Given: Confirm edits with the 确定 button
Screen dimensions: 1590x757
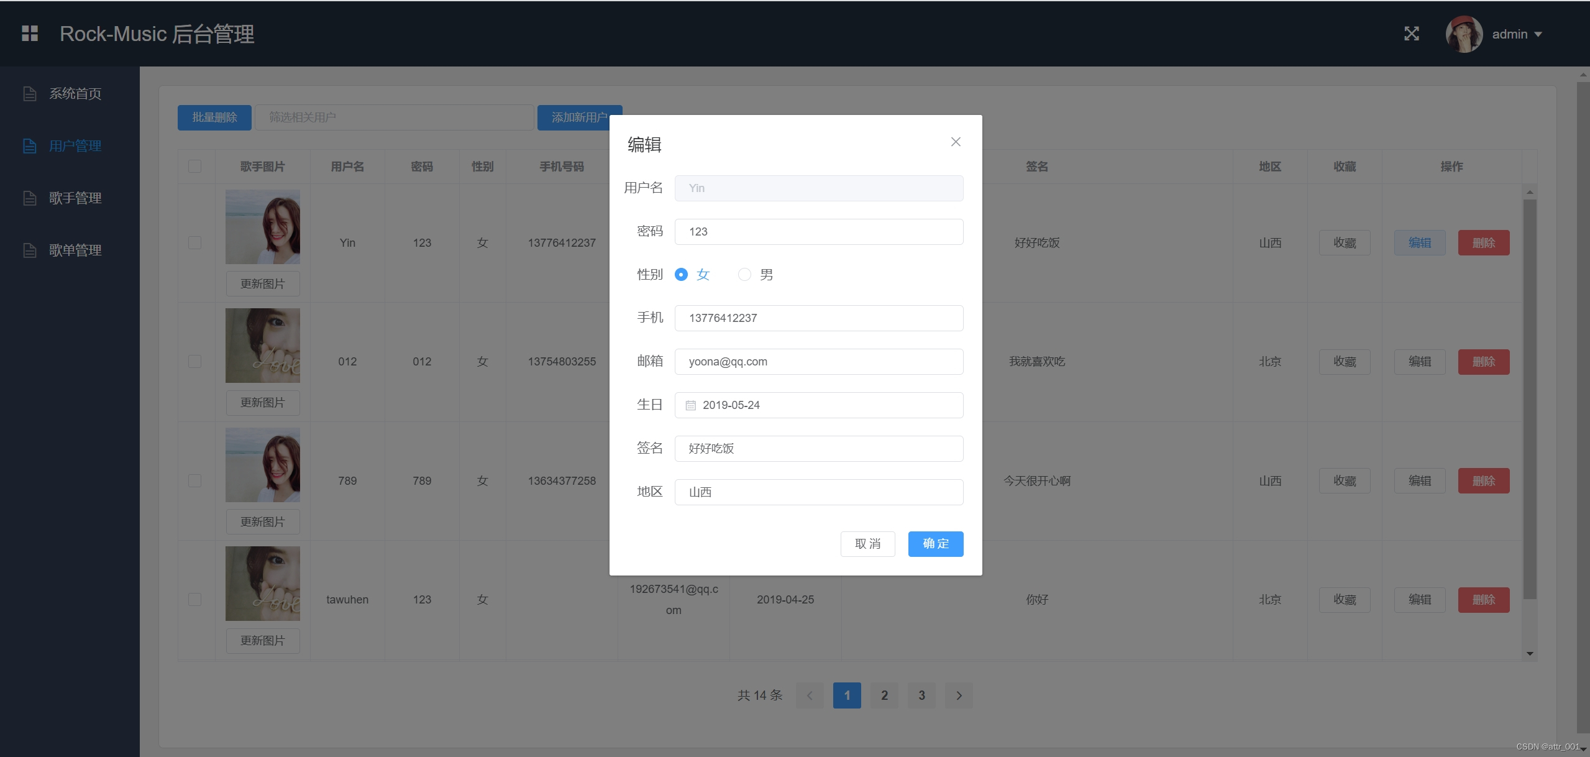Looking at the screenshot, I should 935,544.
